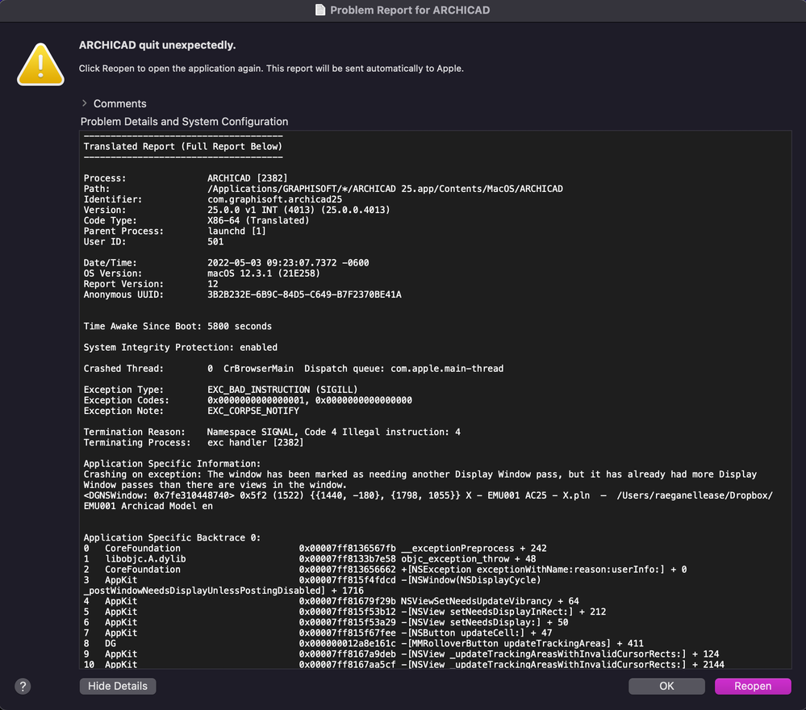Click the 'Problem Report for ARCHICAD' window title
Viewport: 806px width, 710px height.
410,10
